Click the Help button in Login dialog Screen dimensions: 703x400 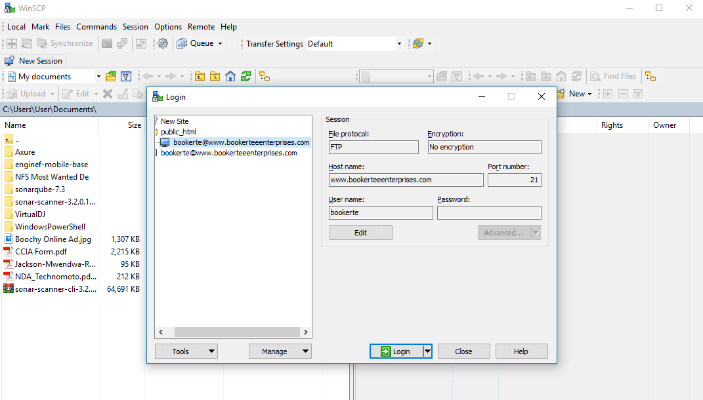(x=521, y=351)
